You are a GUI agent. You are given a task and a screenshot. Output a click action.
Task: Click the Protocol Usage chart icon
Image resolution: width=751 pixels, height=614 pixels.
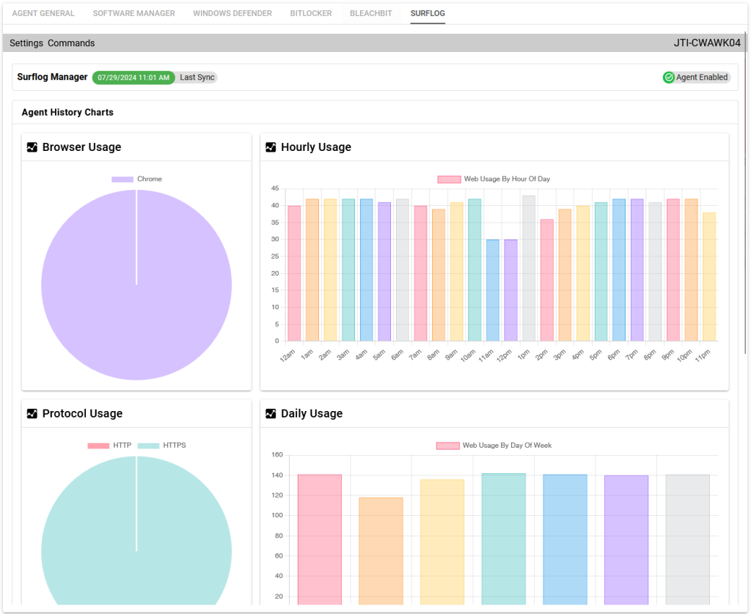click(32, 414)
